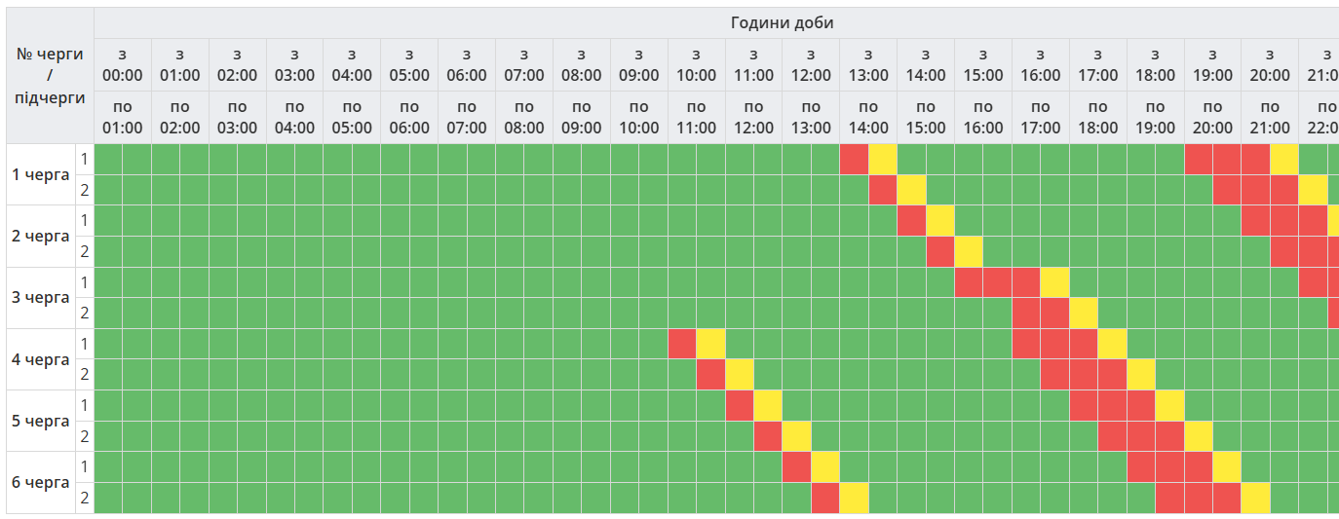The image size is (1339, 519).
Task: Select the "по 14:00" column header
Action: [868, 117]
